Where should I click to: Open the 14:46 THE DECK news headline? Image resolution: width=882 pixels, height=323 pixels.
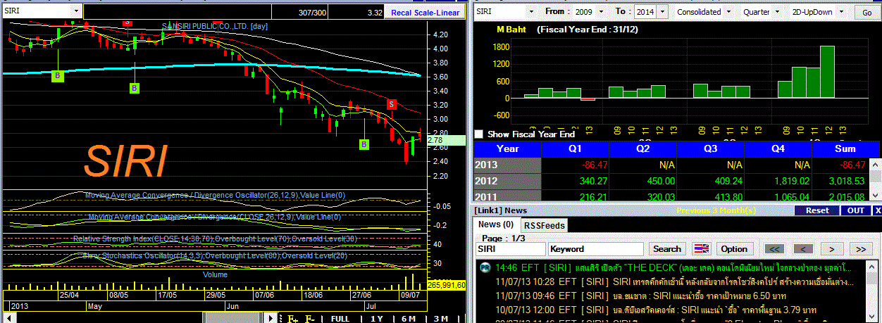(673, 268)
